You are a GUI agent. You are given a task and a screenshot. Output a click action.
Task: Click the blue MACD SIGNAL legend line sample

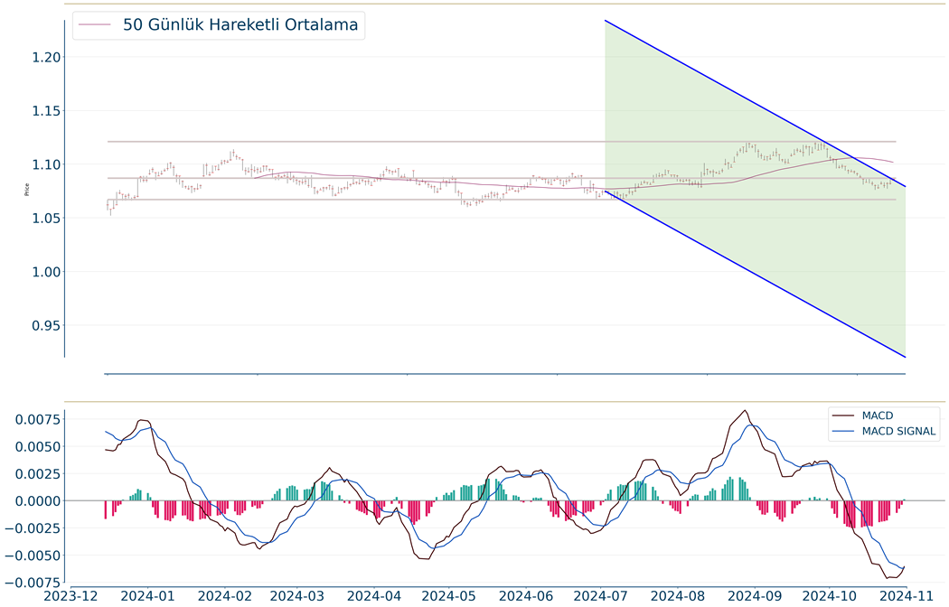[x=844, y=432]
